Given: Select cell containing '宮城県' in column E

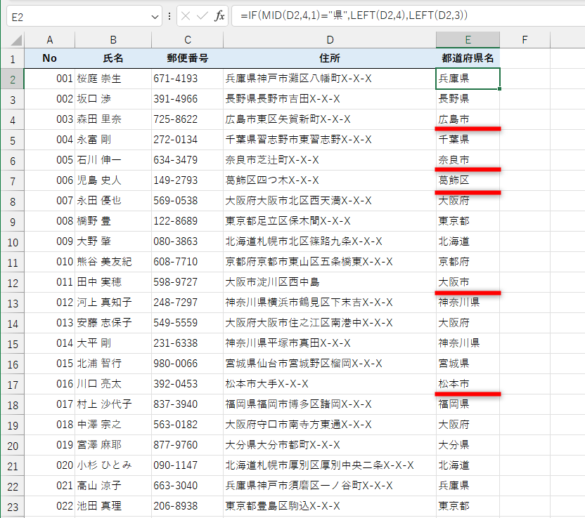Looking at the screenshot, I should (468, 364).
